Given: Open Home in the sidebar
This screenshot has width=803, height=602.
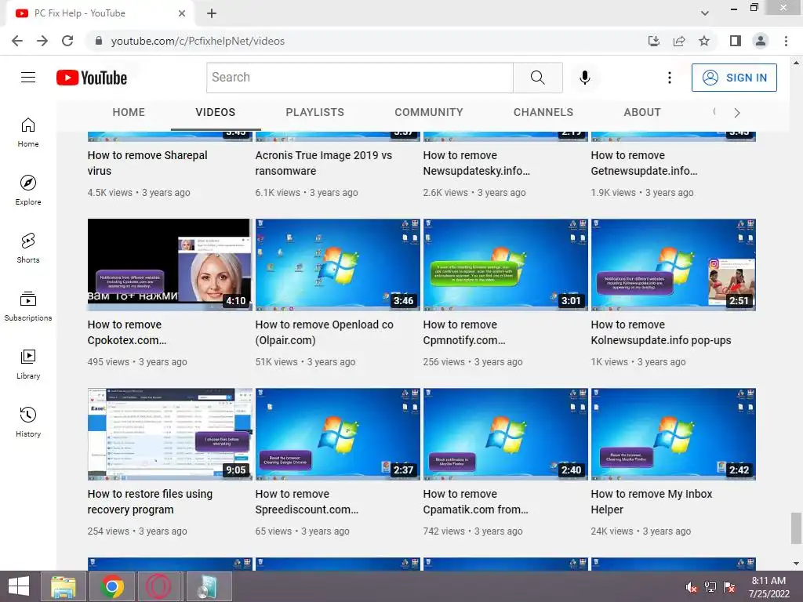Looking at the screenshot, I should [28, 132].
